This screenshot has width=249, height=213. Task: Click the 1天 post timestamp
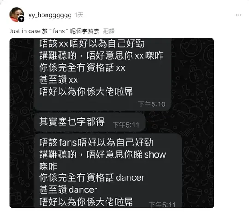click(79, 15)
